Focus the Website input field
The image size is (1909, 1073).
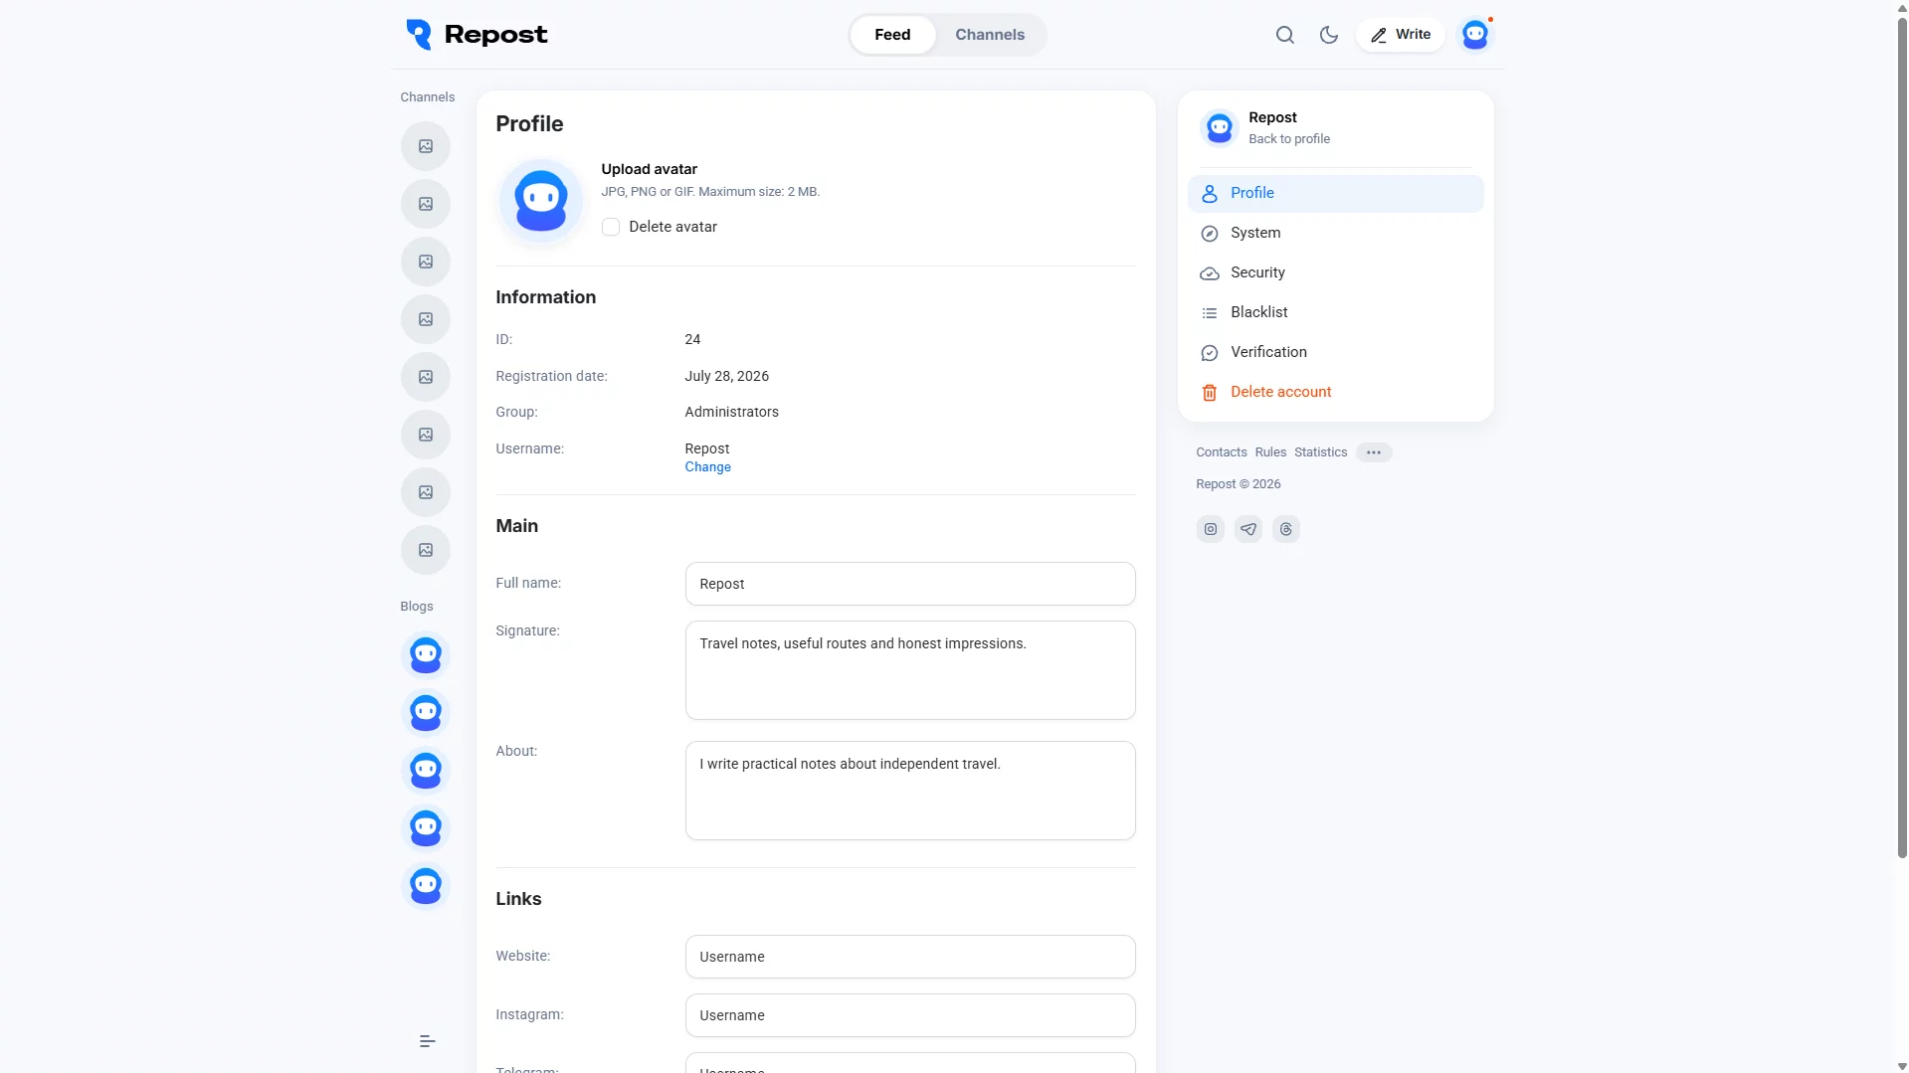pos(909,957)
